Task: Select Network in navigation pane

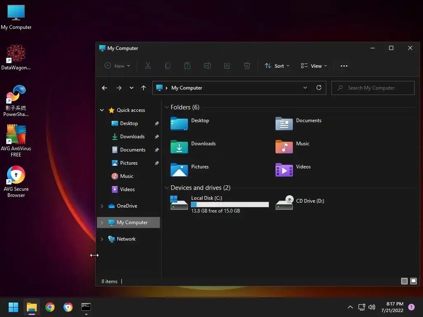Action: point(126,239)
